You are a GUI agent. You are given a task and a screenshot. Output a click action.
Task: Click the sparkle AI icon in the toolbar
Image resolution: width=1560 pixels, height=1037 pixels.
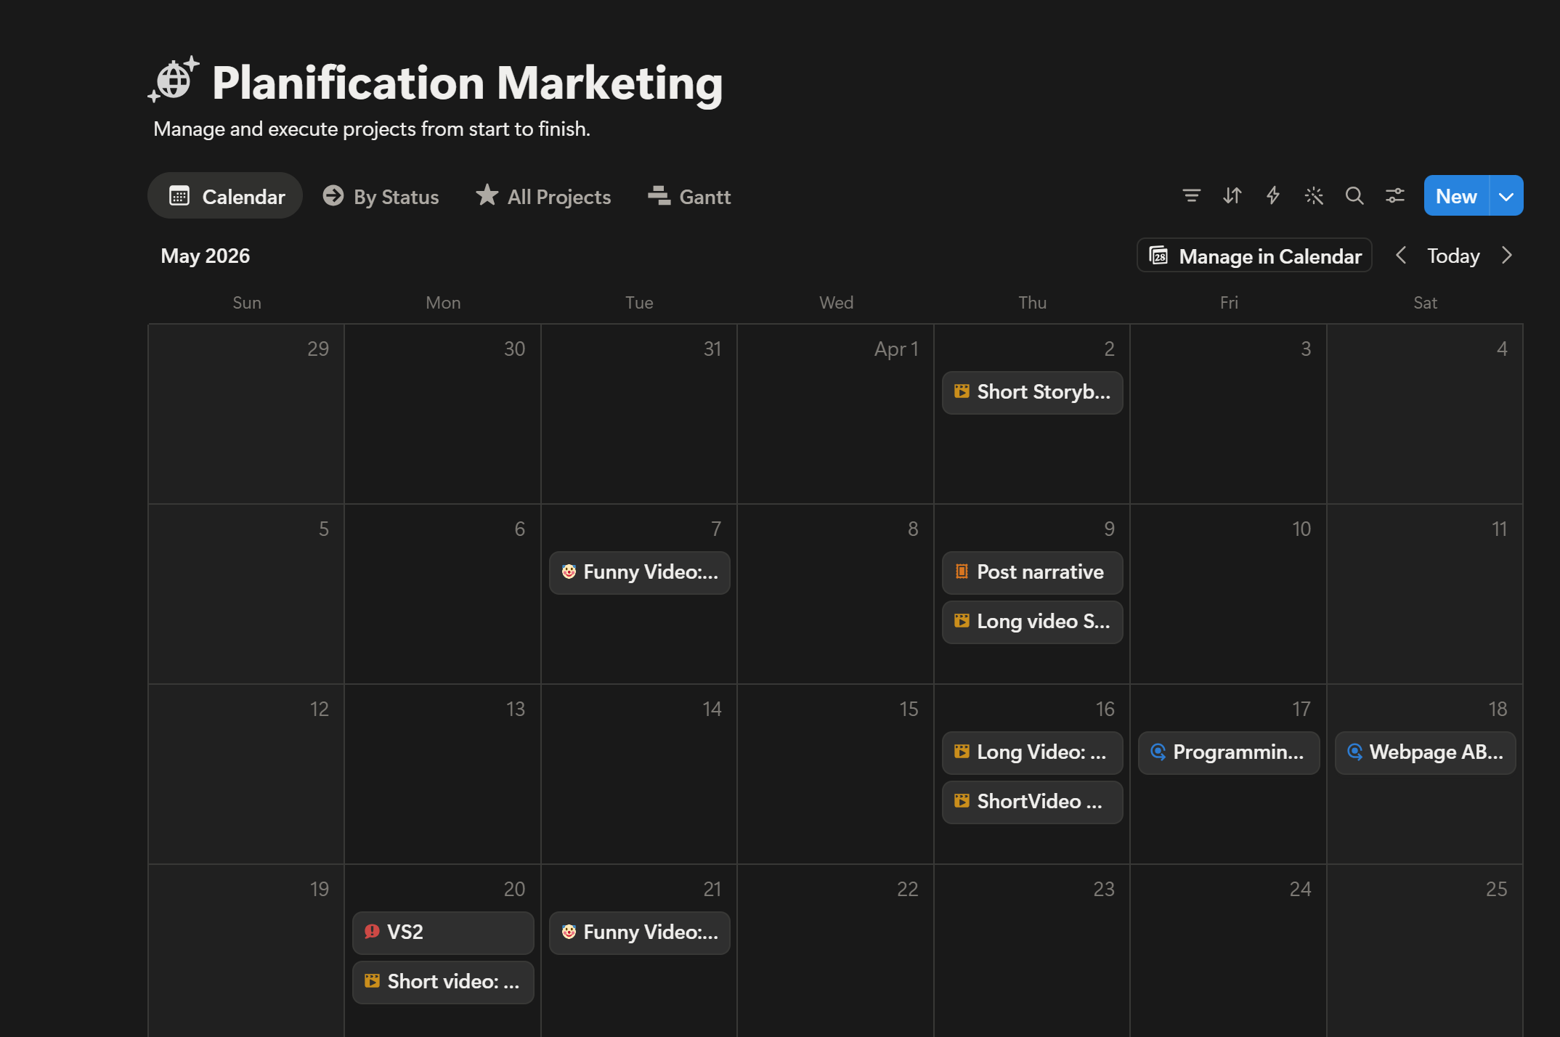[1313, 195]
